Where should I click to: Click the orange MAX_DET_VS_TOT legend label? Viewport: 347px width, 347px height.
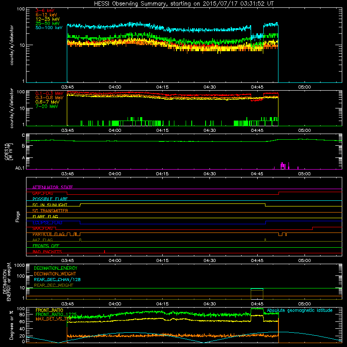53,319
